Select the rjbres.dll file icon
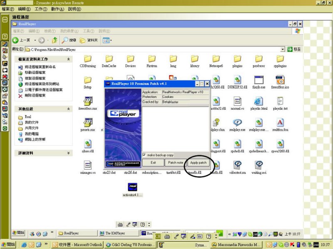 88,144
